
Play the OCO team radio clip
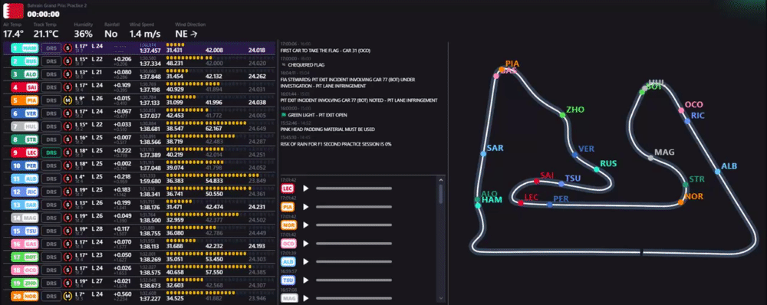pyautogui.click(x=306, y=244)
